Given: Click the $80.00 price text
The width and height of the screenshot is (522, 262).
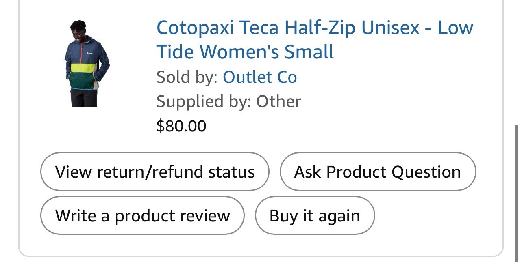Looking at the screenshot, I should pyautogui.click(x=181, y=126).
